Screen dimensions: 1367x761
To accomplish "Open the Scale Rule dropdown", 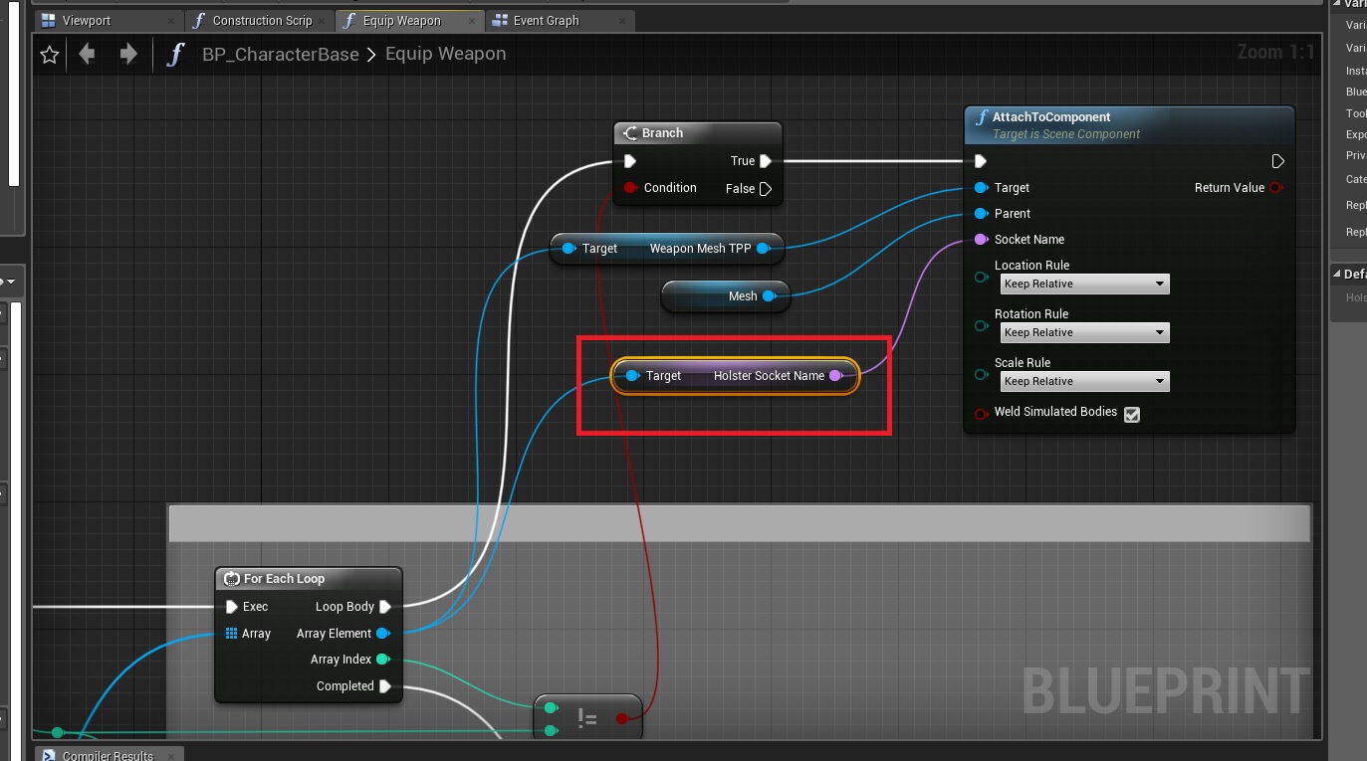I will (1084, 382).
